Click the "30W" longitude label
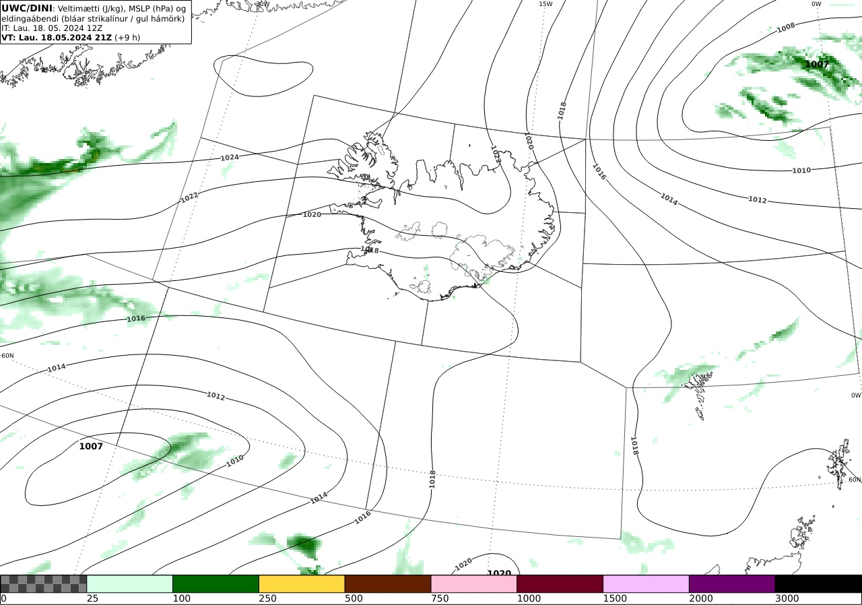This screenshot has height=605, width=862. click(x=263, y=4)
